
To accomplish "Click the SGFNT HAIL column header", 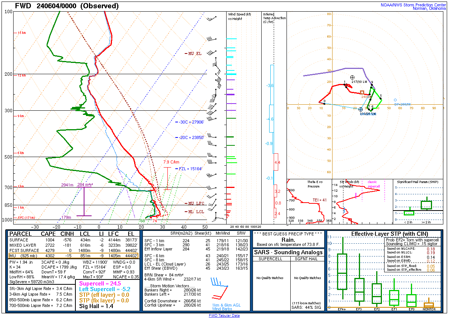I will (x=307, y=259).
